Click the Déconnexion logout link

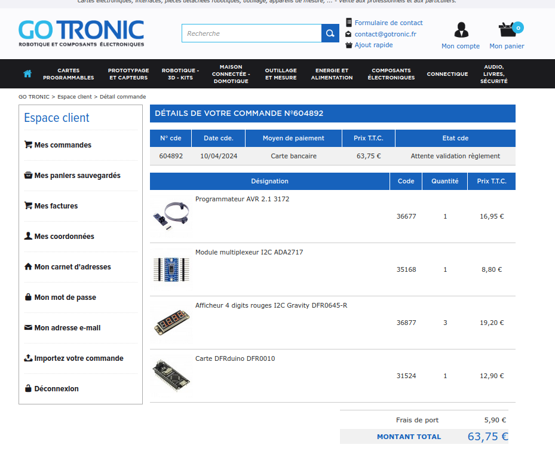click(x=56, y=389)
